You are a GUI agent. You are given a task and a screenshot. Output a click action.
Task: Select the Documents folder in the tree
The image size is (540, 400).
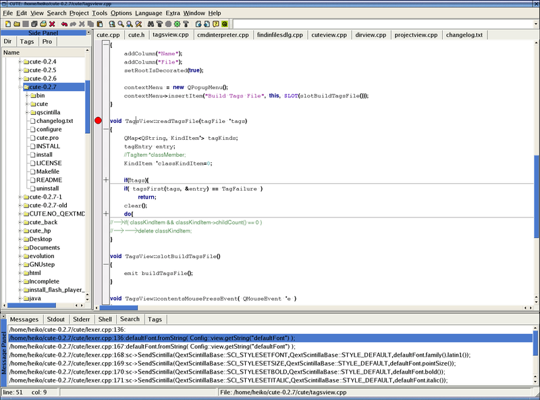tap(45, 247)
